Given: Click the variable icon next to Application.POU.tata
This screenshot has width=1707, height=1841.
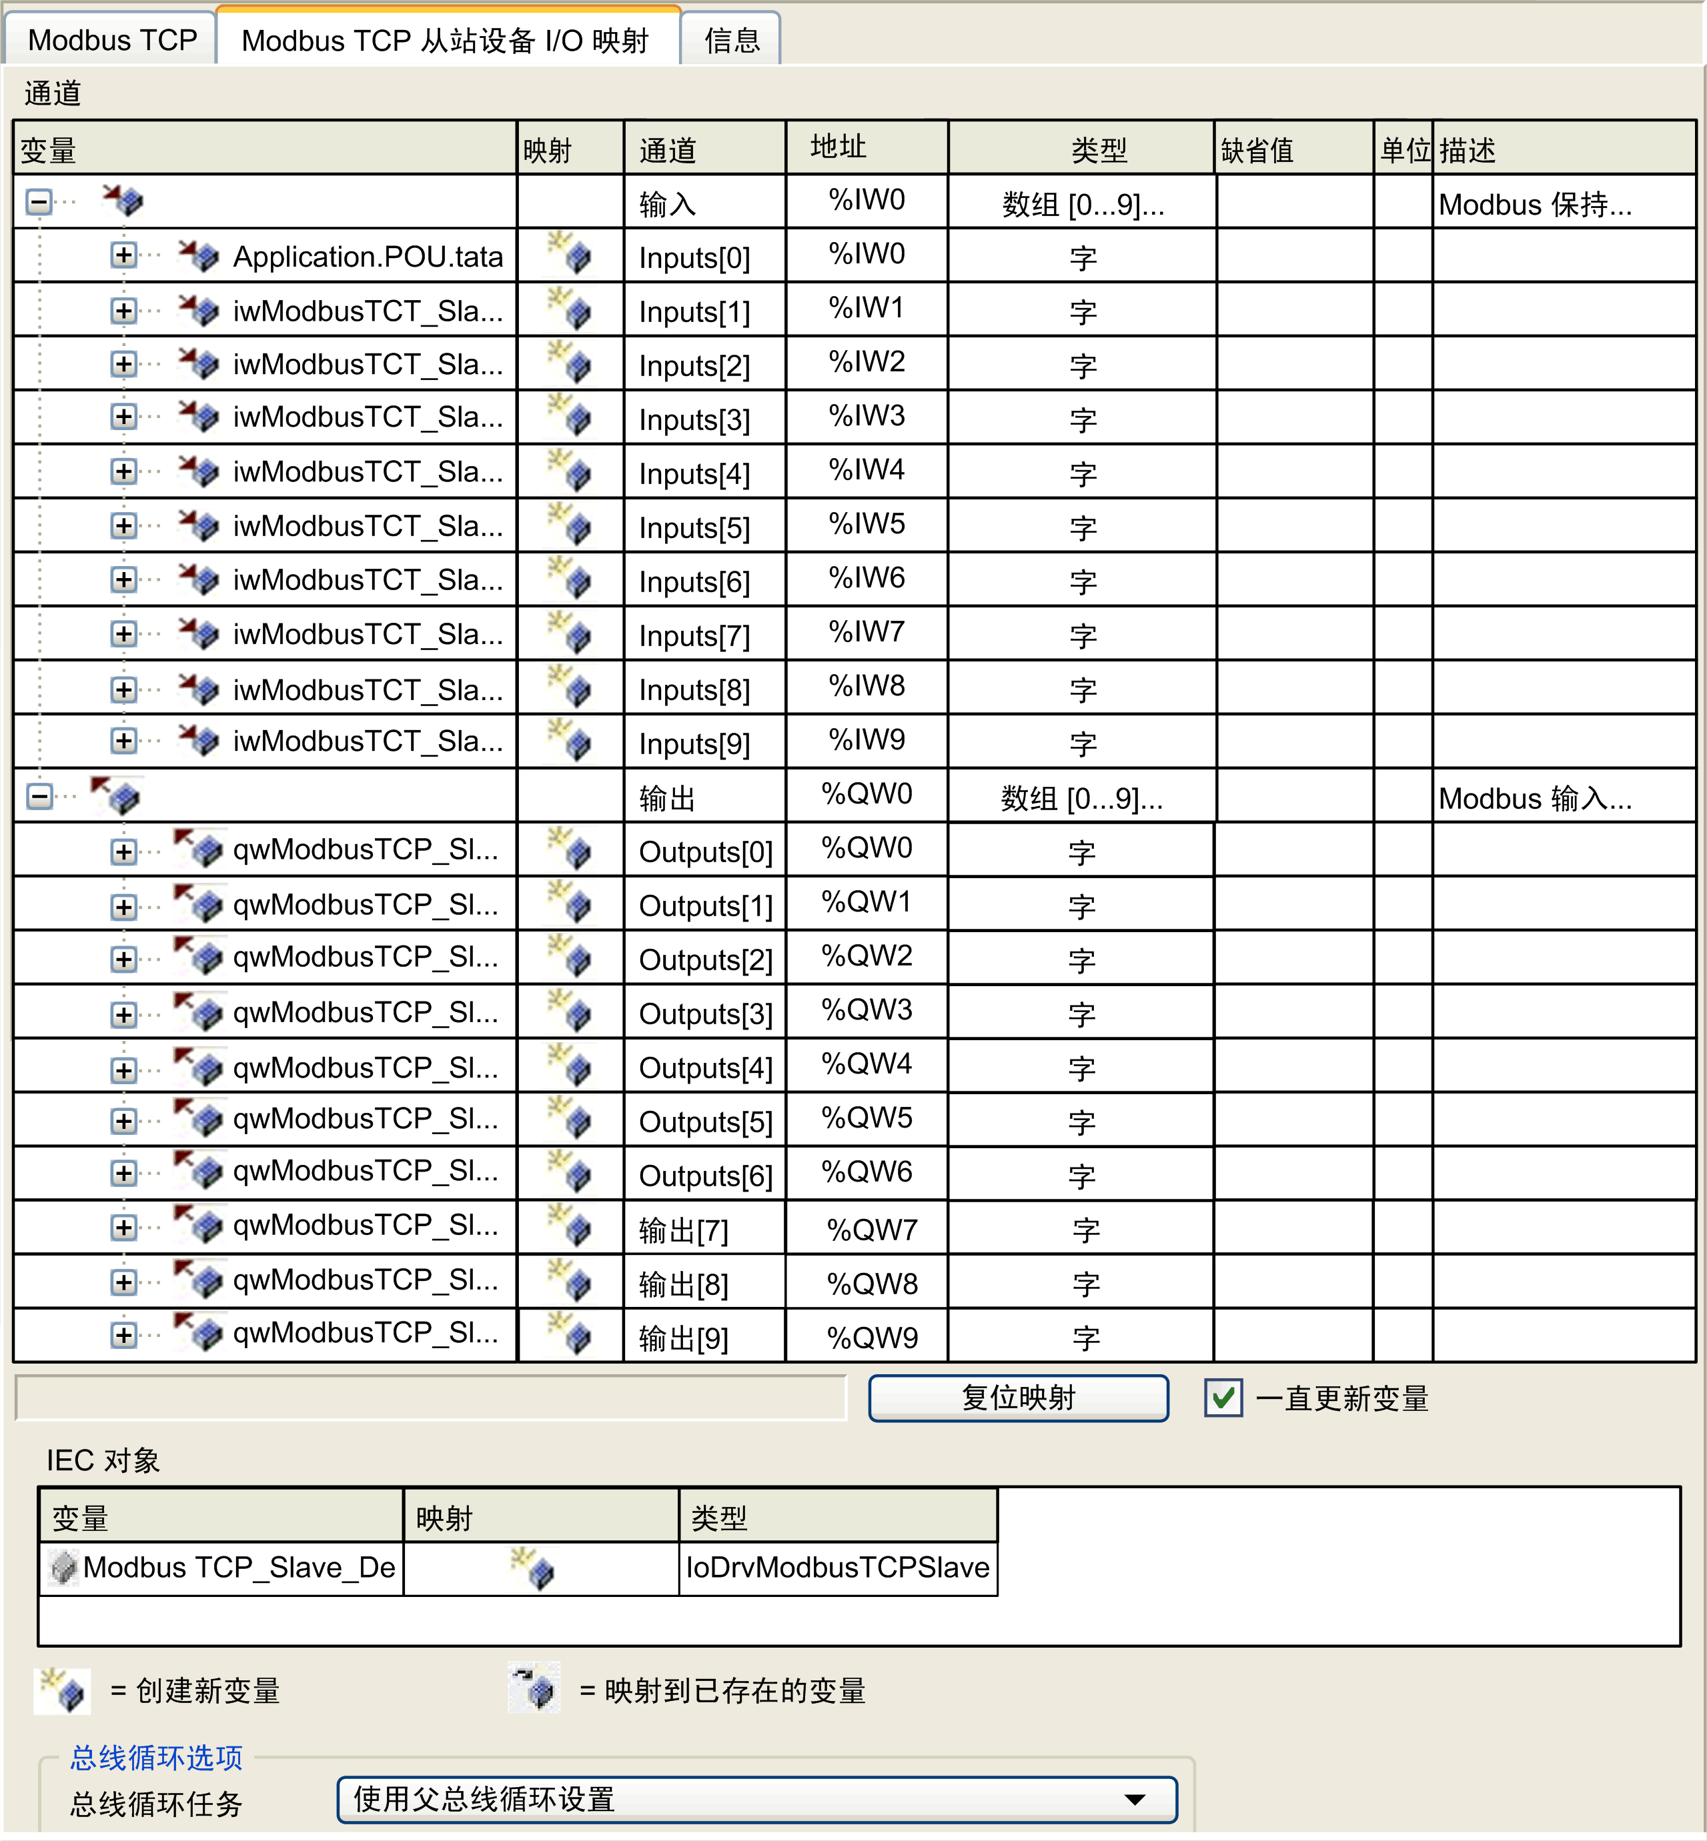Looking at the screenshot, I should [199, 256].
